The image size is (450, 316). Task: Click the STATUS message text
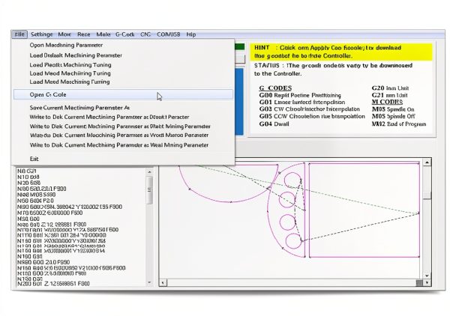[333, 70]
